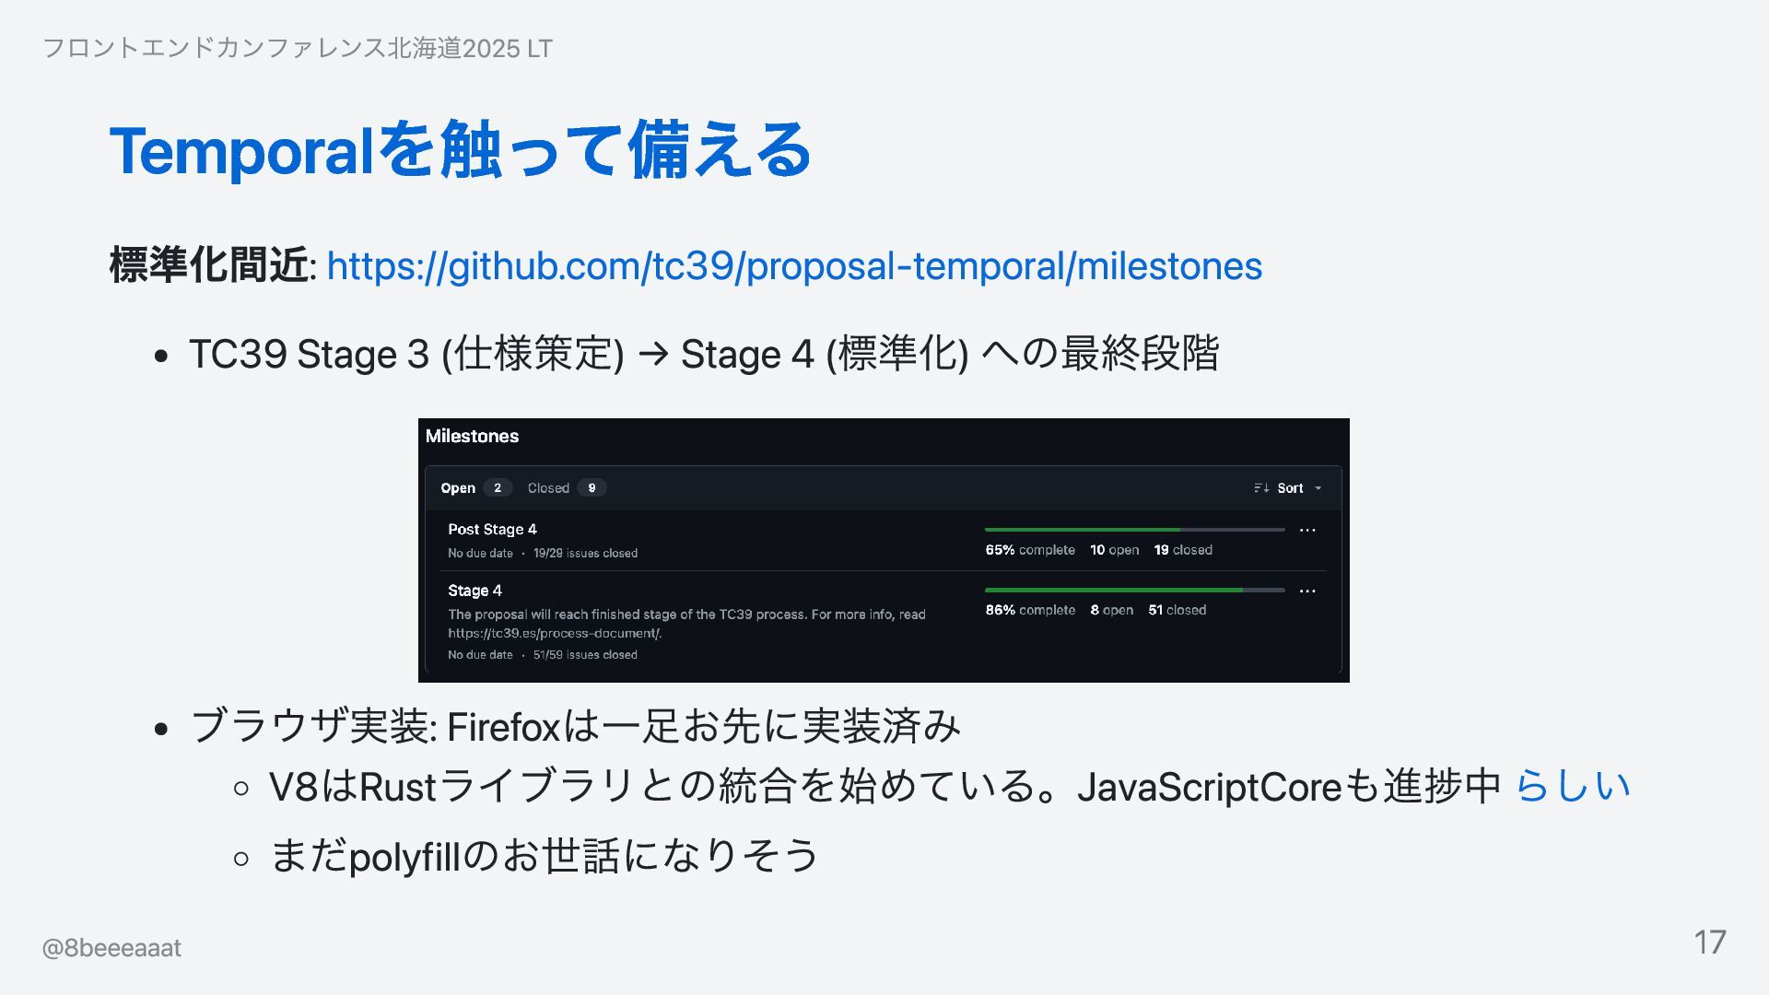The height and width of the screenshot is (995, 1769).
Task: Click the 19 closed issues link
Action: coord(1183,550)
